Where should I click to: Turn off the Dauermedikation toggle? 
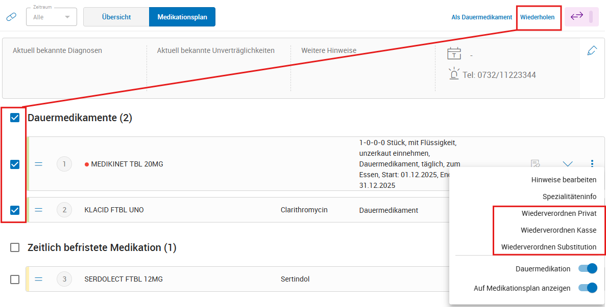point(588,268)
